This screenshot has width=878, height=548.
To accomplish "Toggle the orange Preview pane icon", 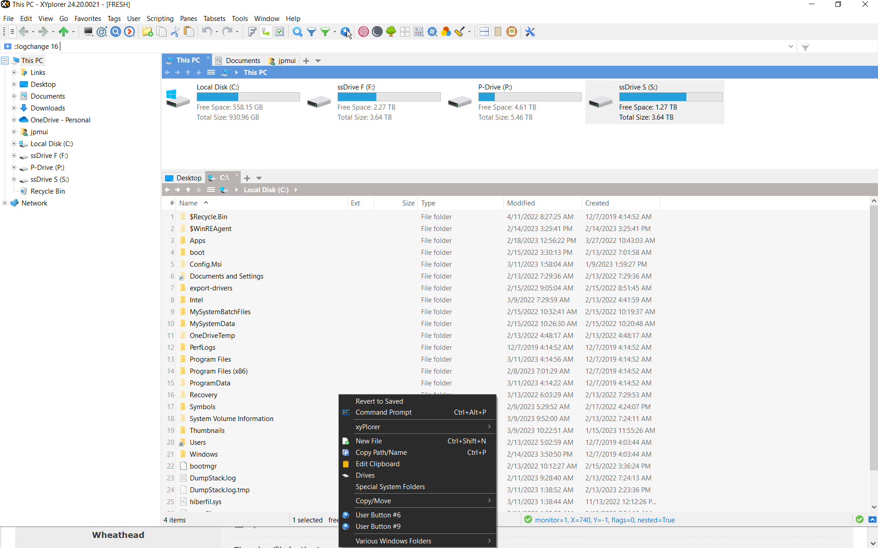I will (x=512, y=32).
